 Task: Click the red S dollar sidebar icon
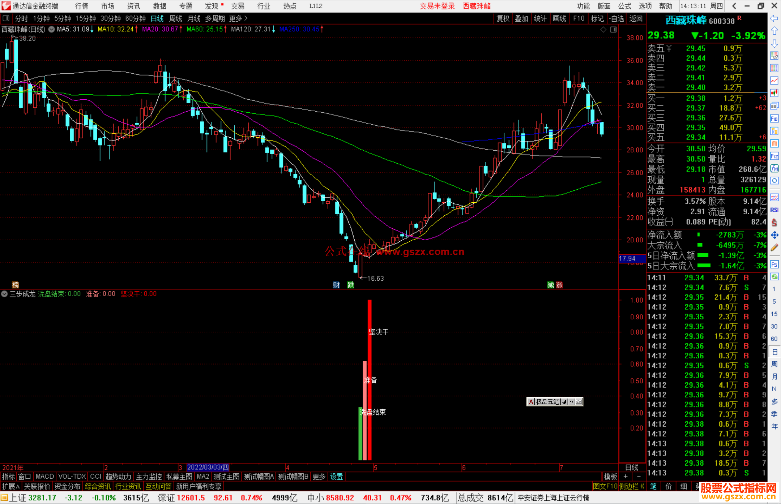[x=774, y=223]
